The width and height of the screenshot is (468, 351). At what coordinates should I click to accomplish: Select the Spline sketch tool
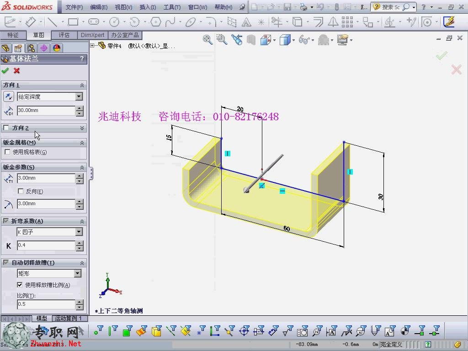point(170,22)
